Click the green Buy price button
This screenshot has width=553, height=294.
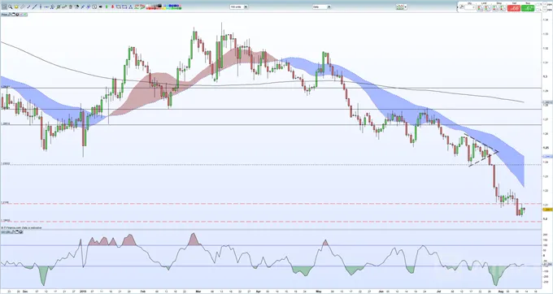pyautogui.click(x=528, y=8)
